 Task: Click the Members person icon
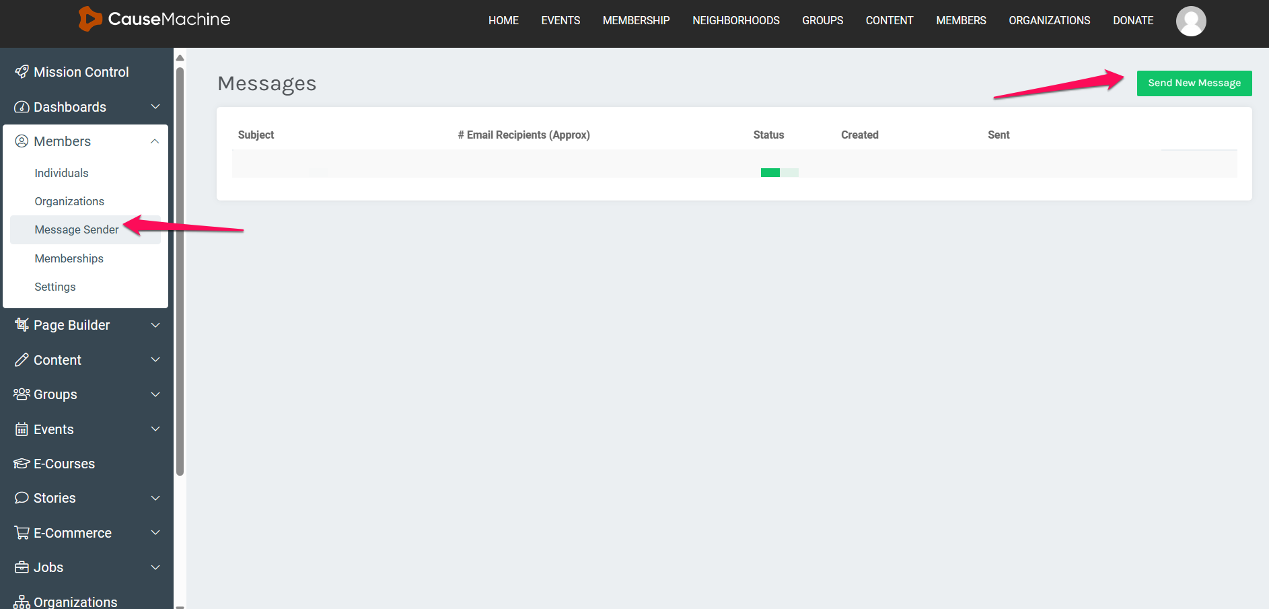point(22,141)
